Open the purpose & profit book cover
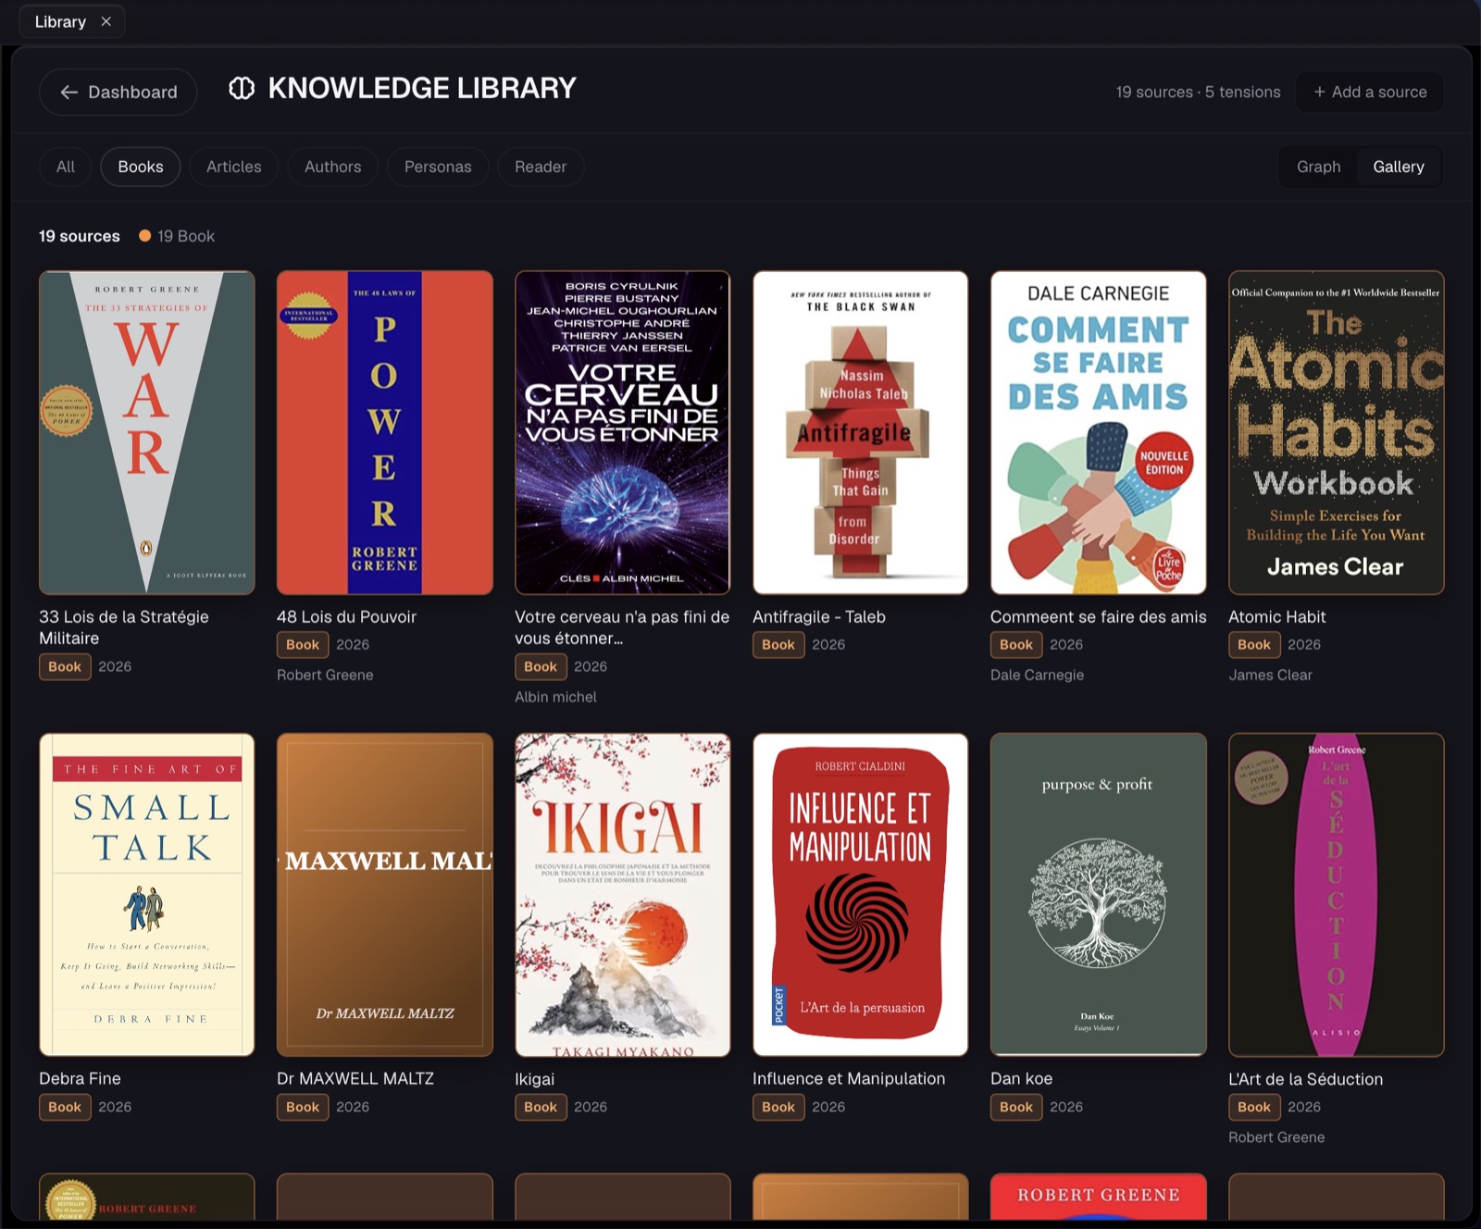 (x=1099, y=895)
